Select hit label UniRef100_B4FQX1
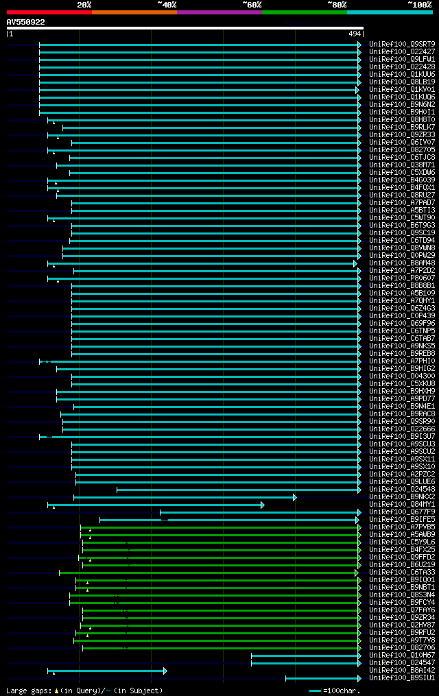This screenshot has height=696, width=439. 402,188
